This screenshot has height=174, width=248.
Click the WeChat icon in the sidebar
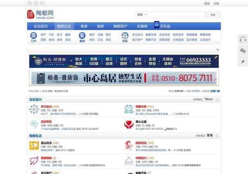click(243, 51)
